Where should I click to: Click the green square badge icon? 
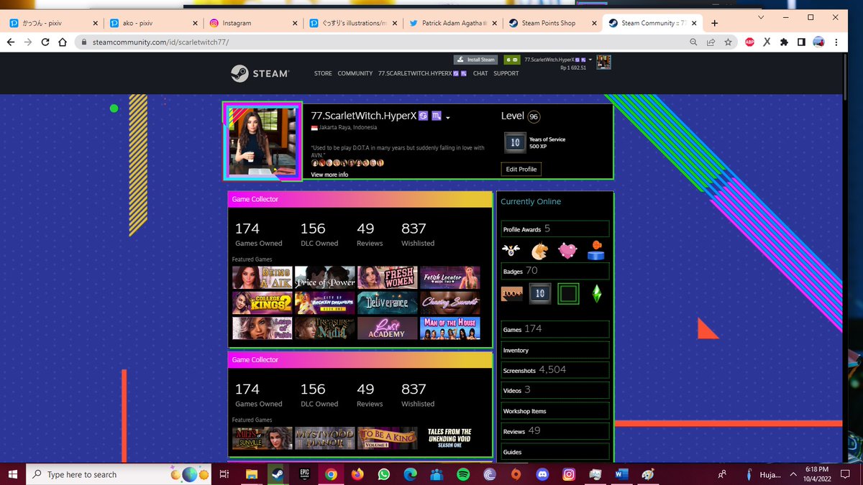(x=568, y=294)
